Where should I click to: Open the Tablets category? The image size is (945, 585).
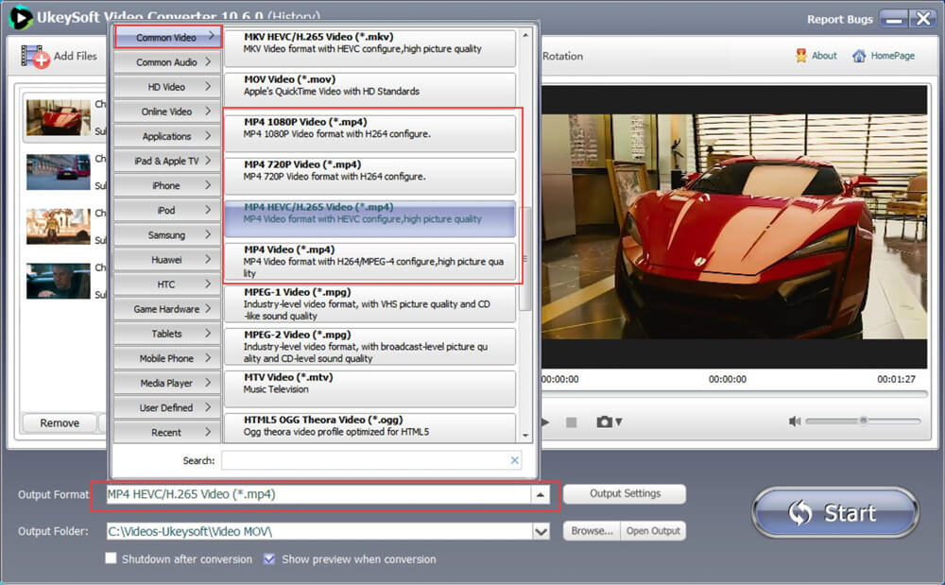pos(167,334)
